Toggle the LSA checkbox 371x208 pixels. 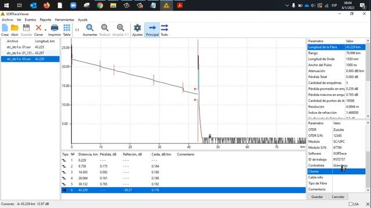coord(350,204)
